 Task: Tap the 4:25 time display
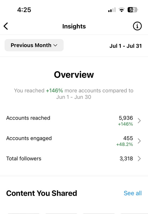coord(24,10)
